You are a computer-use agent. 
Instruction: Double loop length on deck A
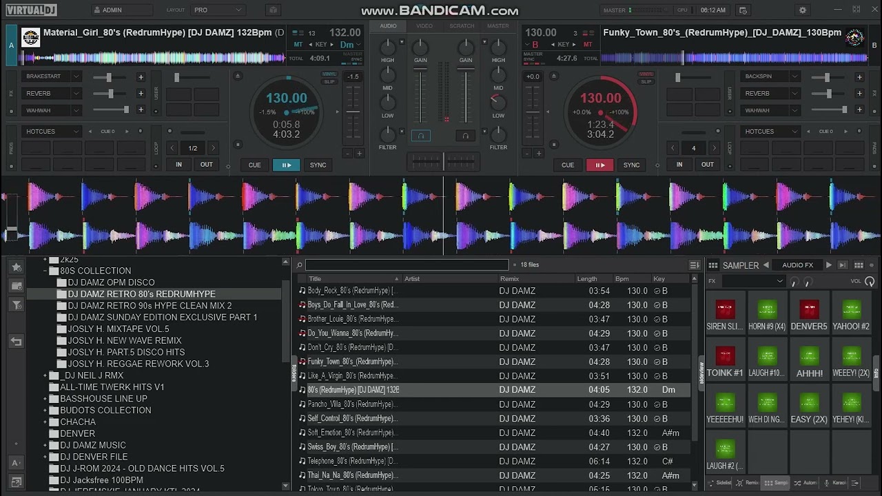213,148
